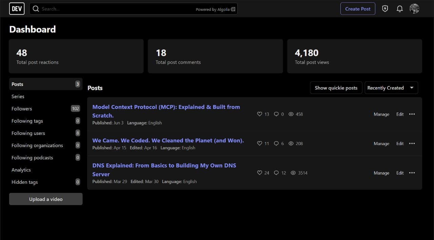Click into the Search input field
Screen dimensions: 434x240
[115, 9]
